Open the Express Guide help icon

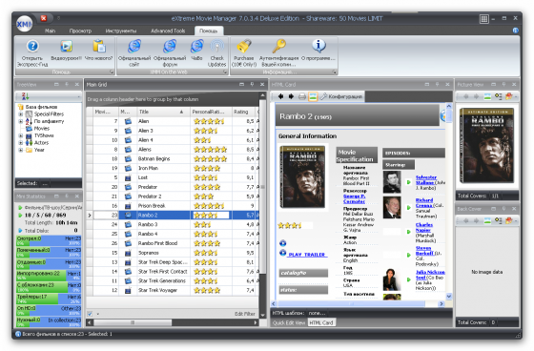pyautogui.click(x=32, y=46)
